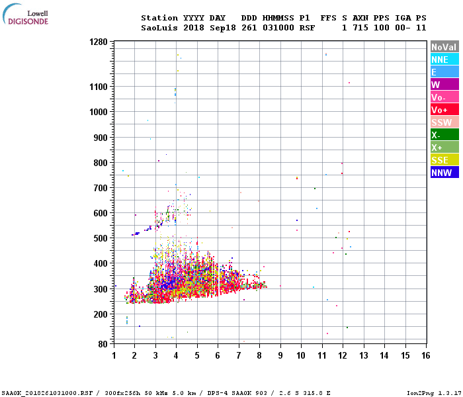Click the 1100 height axis label

point(99,87)
